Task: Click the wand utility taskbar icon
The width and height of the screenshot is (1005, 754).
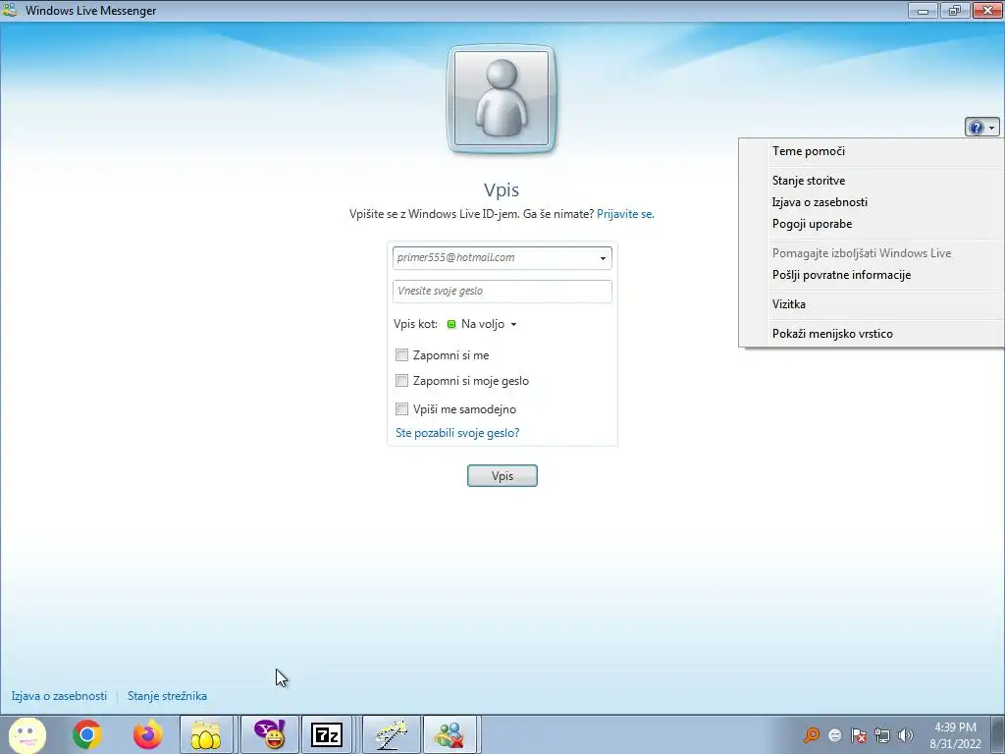Action: (x=391, y=734)
